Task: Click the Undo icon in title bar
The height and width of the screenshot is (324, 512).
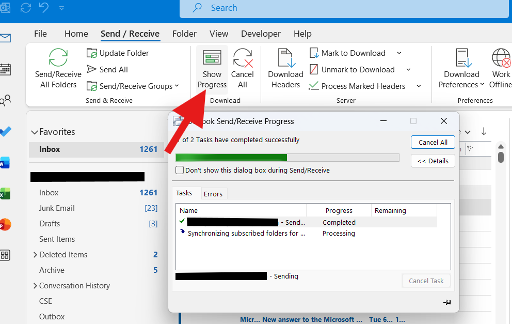Action: (x=44, y=7)
